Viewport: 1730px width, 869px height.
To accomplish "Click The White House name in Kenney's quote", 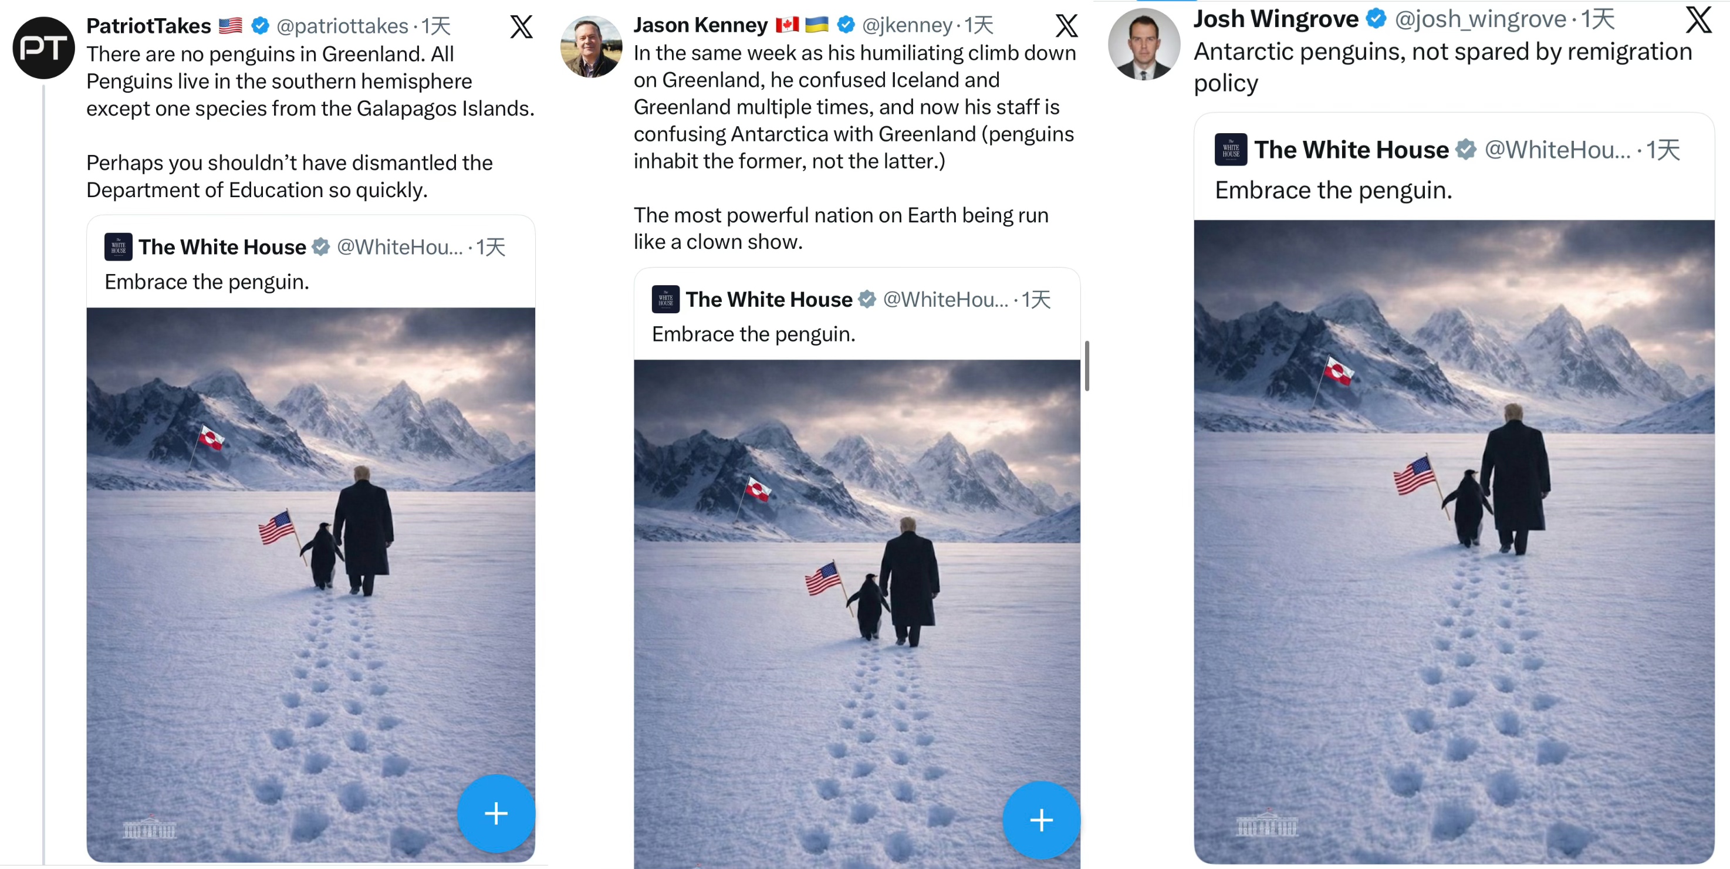I will click(768, 299).
